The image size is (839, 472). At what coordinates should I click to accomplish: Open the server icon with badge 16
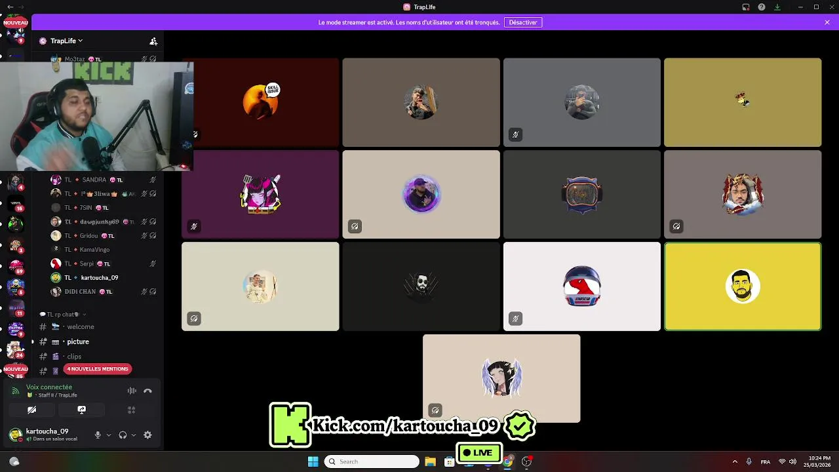(16, 203)
